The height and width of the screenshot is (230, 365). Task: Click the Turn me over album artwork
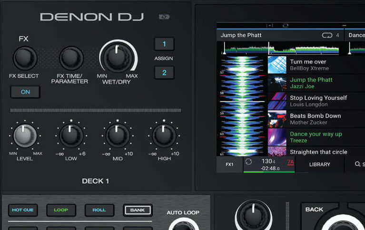click(277, 65)
